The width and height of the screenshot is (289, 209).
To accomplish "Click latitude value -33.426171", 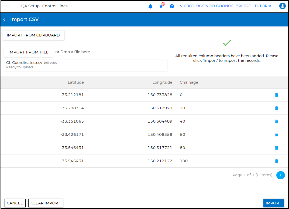I will [72, 134].
